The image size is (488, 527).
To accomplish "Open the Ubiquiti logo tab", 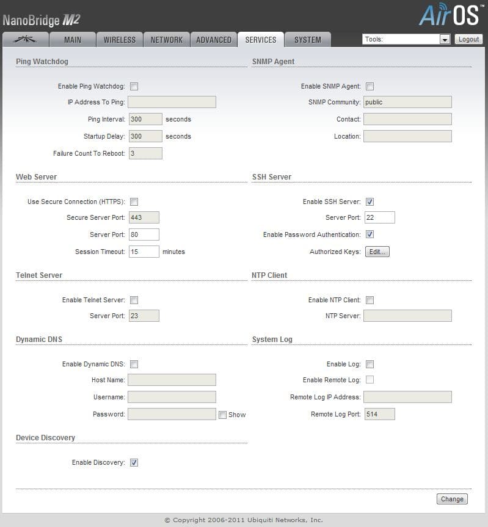I will tap(26, 40).
